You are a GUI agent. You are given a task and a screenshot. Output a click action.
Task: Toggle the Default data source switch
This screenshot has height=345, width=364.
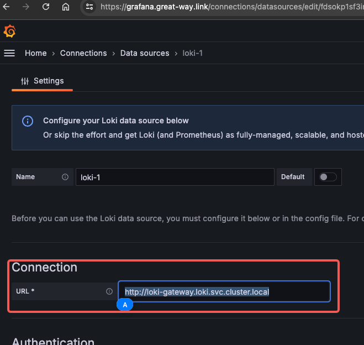[328, 177]
